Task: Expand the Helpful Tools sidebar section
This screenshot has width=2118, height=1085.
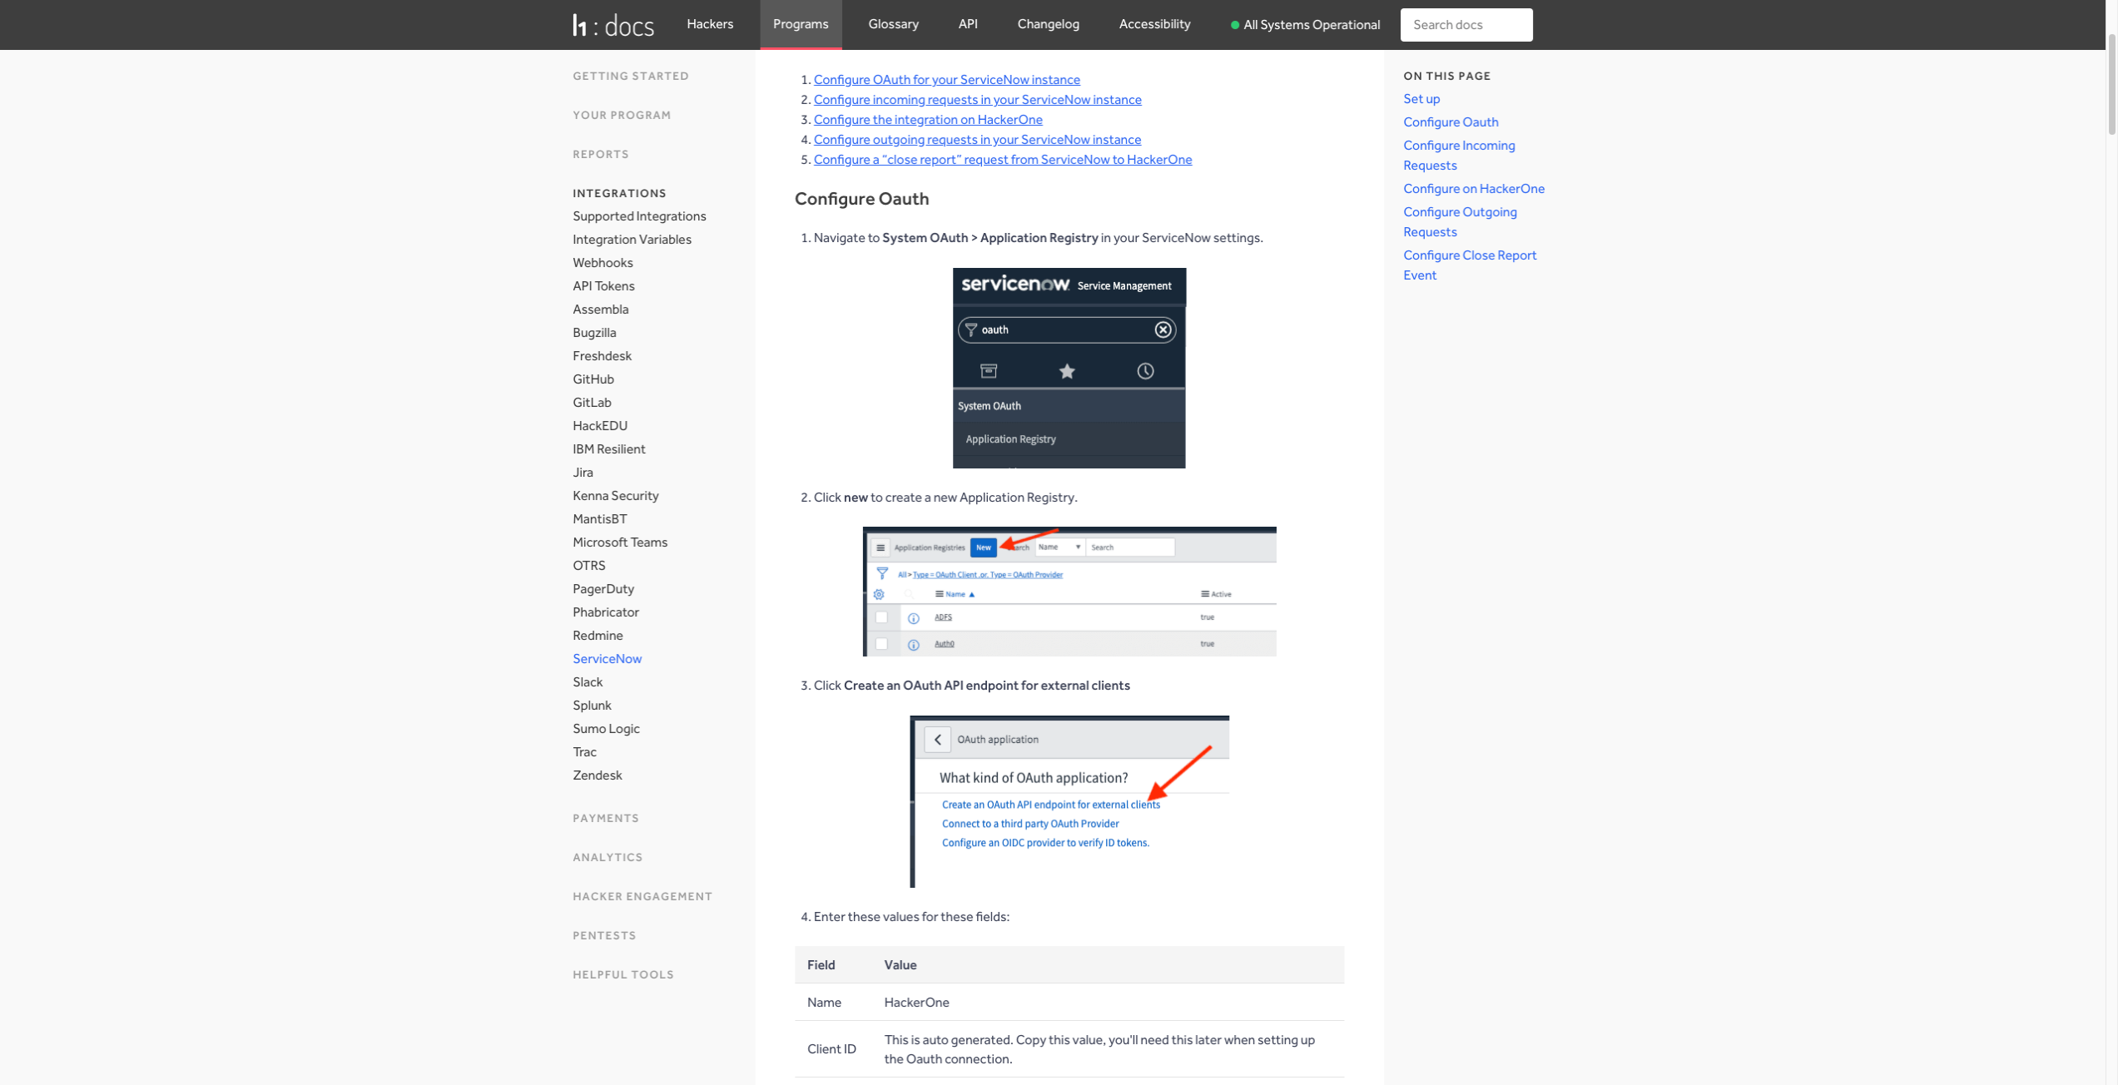Action: click(x=623, y=974)
